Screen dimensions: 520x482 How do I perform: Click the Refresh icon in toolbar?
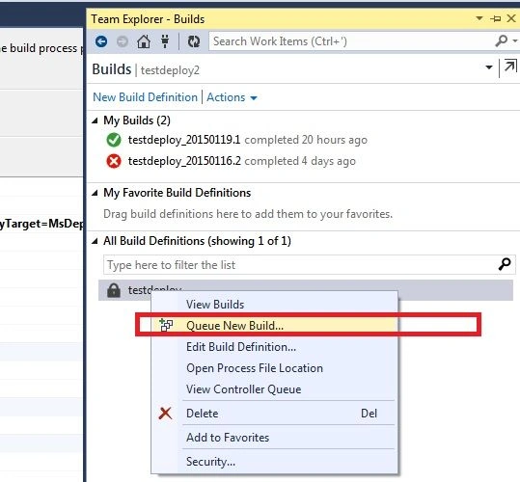194,41
